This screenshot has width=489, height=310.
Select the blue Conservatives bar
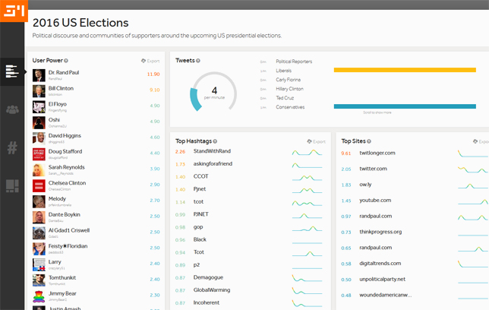[405, 106]
